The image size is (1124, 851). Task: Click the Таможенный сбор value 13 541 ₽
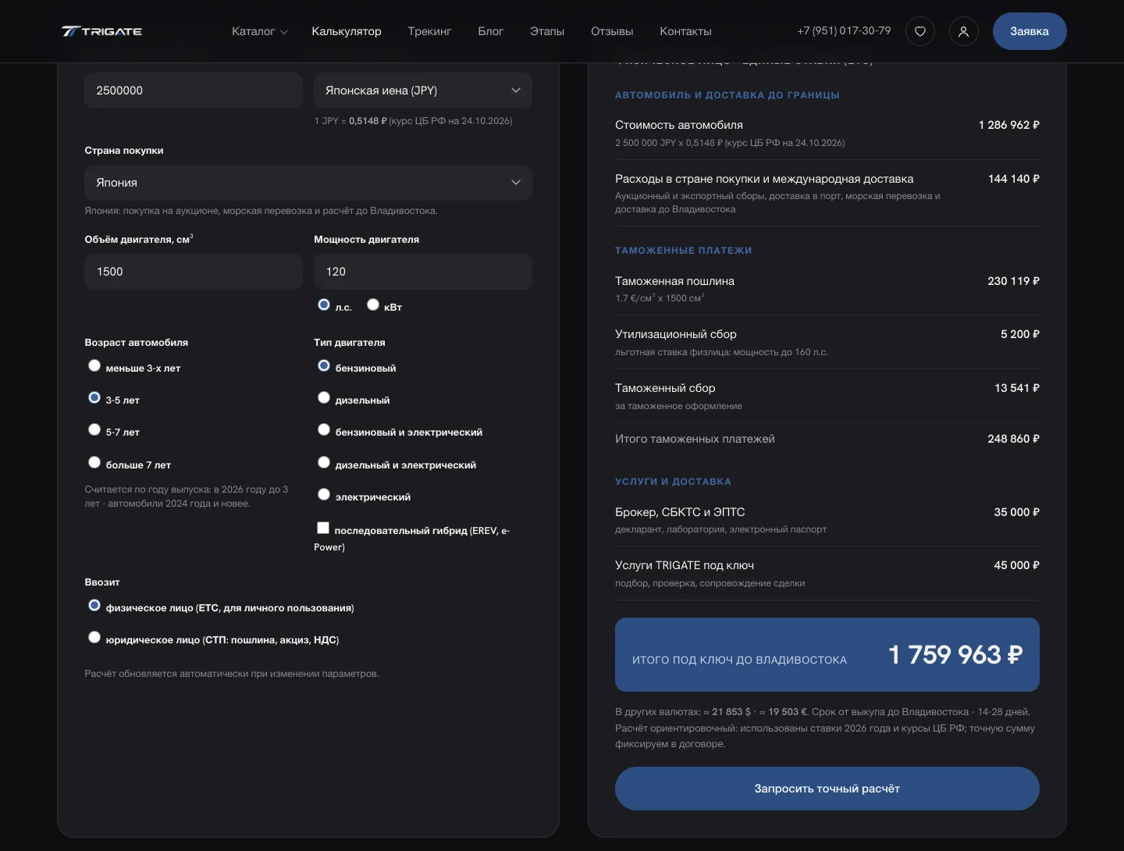point(1017,388)
